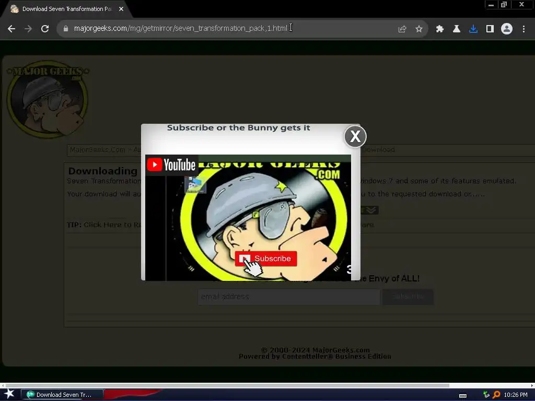This screenshot has height=401, width=535.
Task: Click the email address input field
Action: point(288,297)
